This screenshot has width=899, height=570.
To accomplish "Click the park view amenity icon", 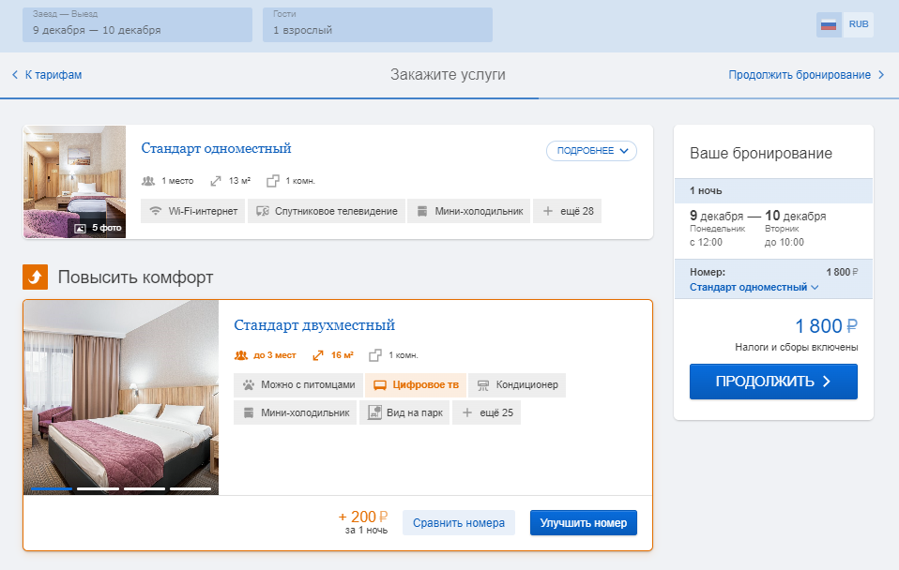I will pyautogui.click(x=374, y=412).
